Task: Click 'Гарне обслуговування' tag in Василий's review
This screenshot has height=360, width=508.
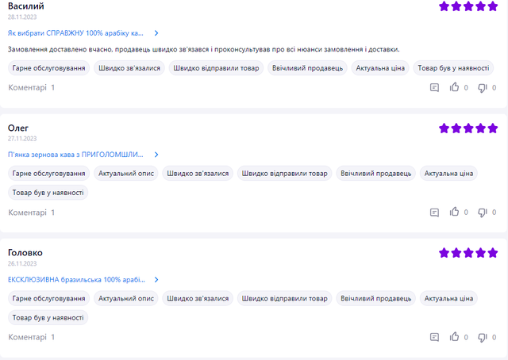Action: click(49, 68)
